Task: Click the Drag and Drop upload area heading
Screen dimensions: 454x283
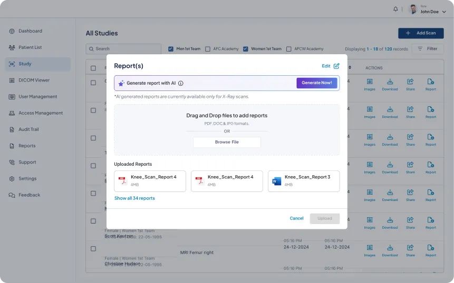Action: pos(227,116)
